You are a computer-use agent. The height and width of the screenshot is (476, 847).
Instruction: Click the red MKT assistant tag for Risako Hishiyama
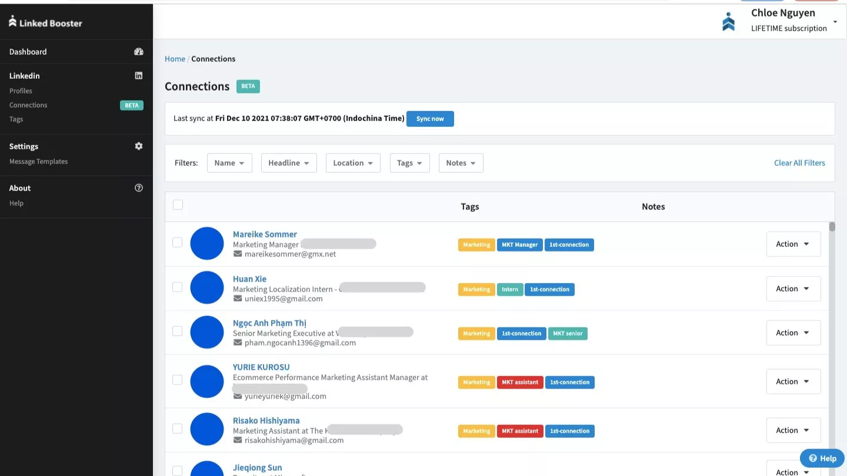coord(519,431)
